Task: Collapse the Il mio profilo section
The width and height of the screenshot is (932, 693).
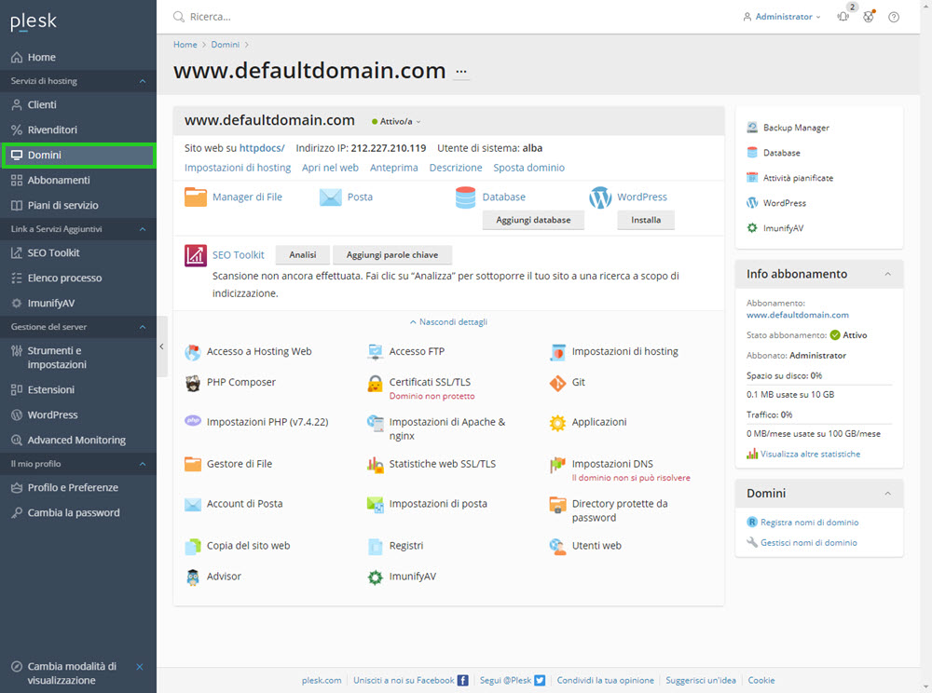Action: [x=142, y=464]
